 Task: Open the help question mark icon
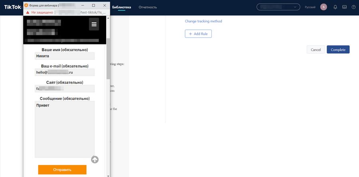click(353, 7)
